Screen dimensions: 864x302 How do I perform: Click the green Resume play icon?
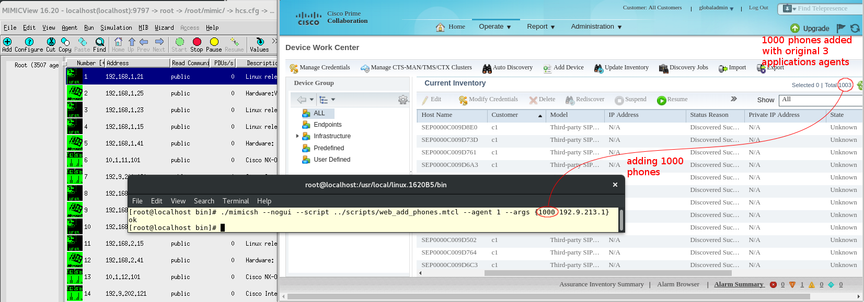coord(662,100)
